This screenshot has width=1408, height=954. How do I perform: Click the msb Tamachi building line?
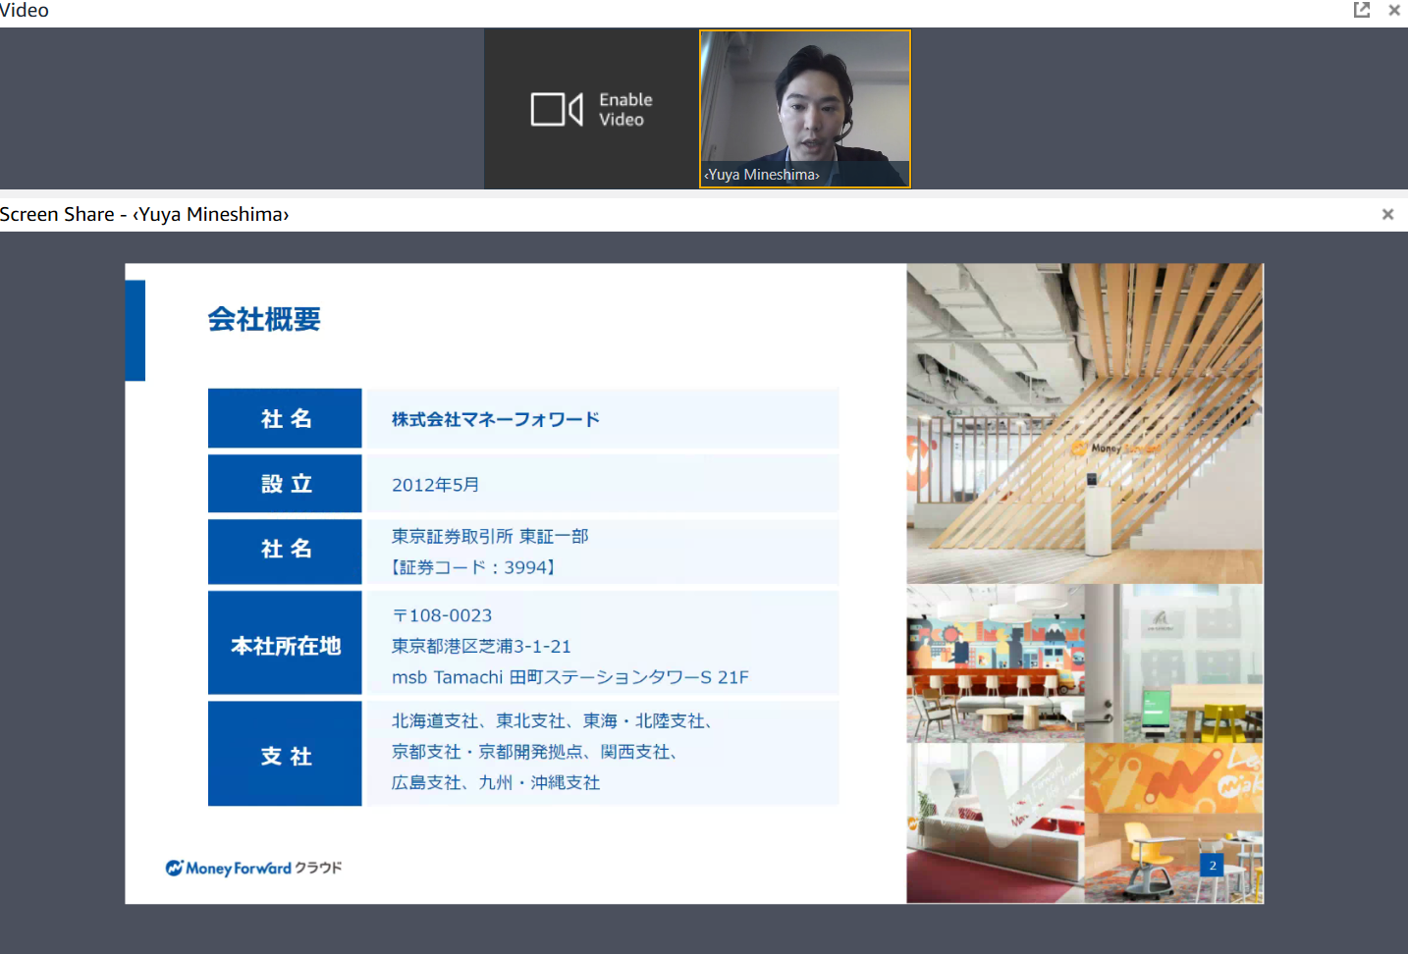(570, 677)
